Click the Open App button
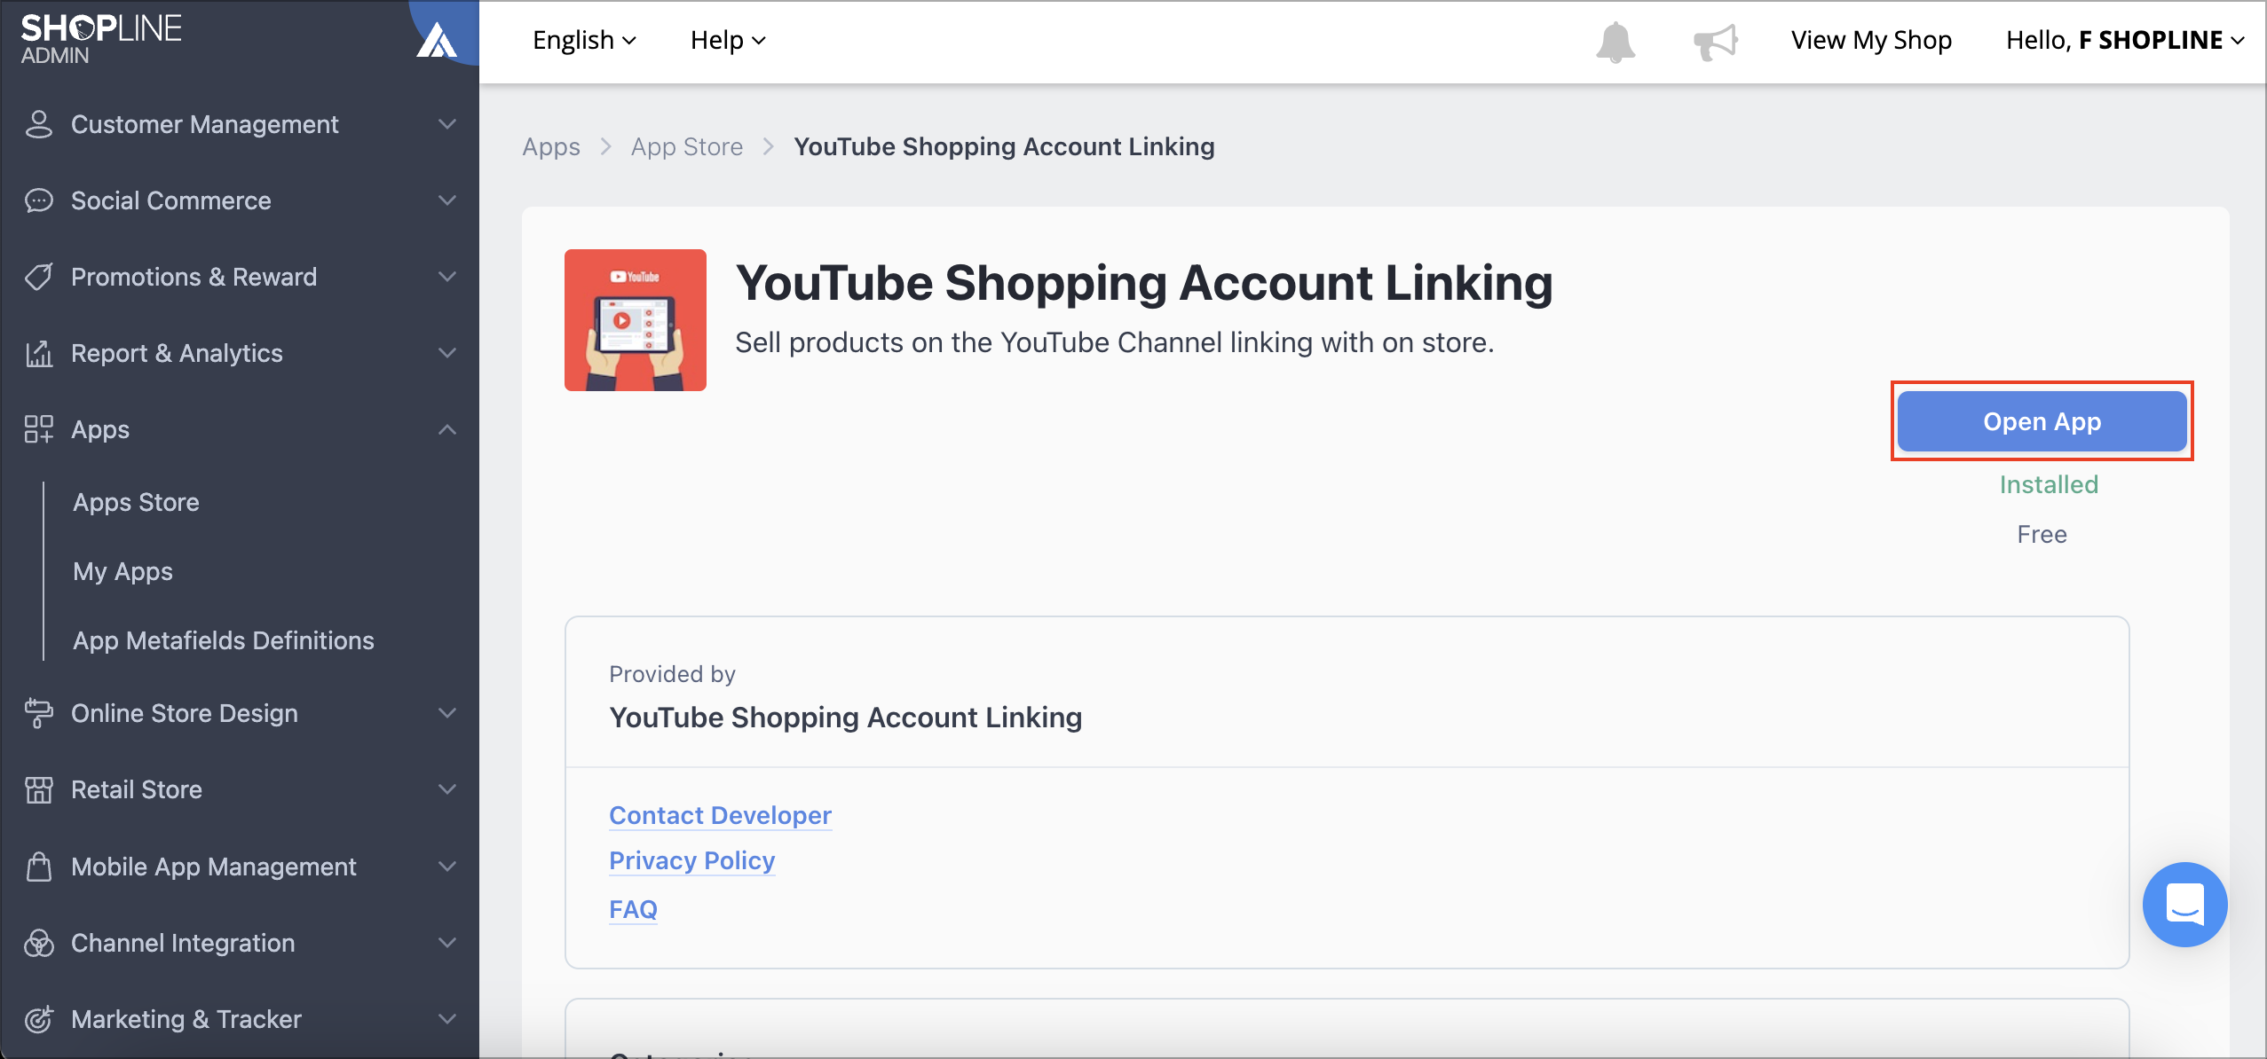 pos(2042,421)
